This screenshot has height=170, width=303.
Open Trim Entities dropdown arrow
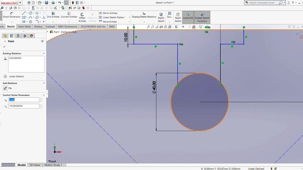[x=53, y=22]
